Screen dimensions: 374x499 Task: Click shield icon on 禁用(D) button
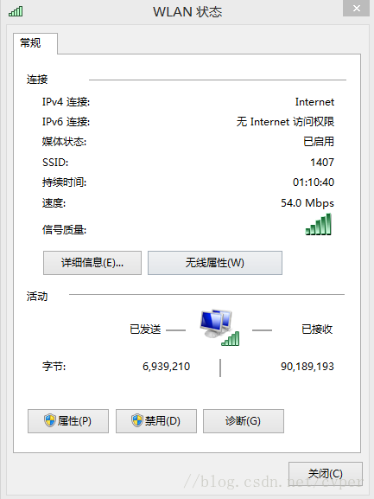pos(137,420)
